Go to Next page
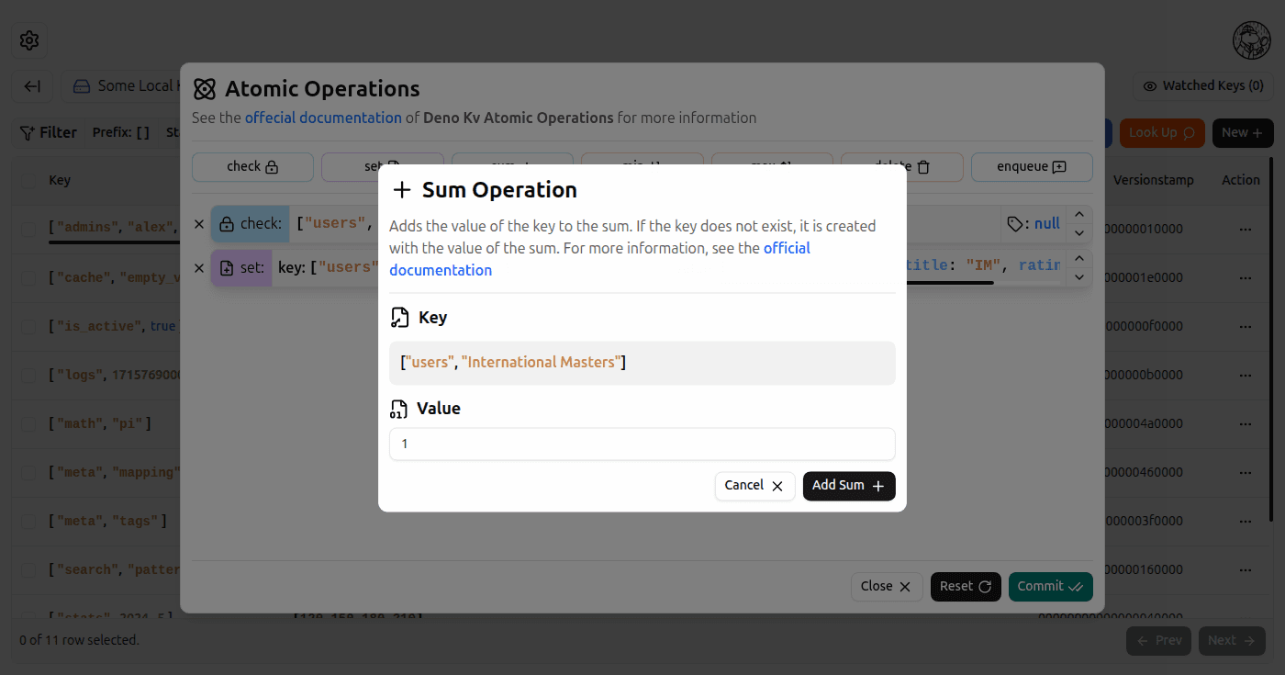1285x675 pixels. coord(1232,641)
